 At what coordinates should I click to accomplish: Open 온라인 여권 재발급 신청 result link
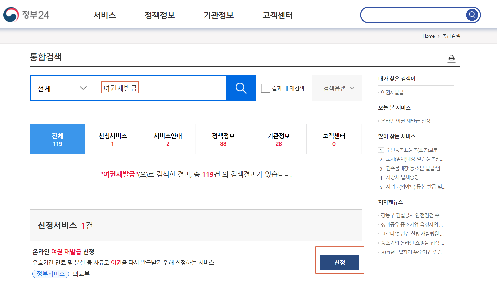click(x=63, y=252)
